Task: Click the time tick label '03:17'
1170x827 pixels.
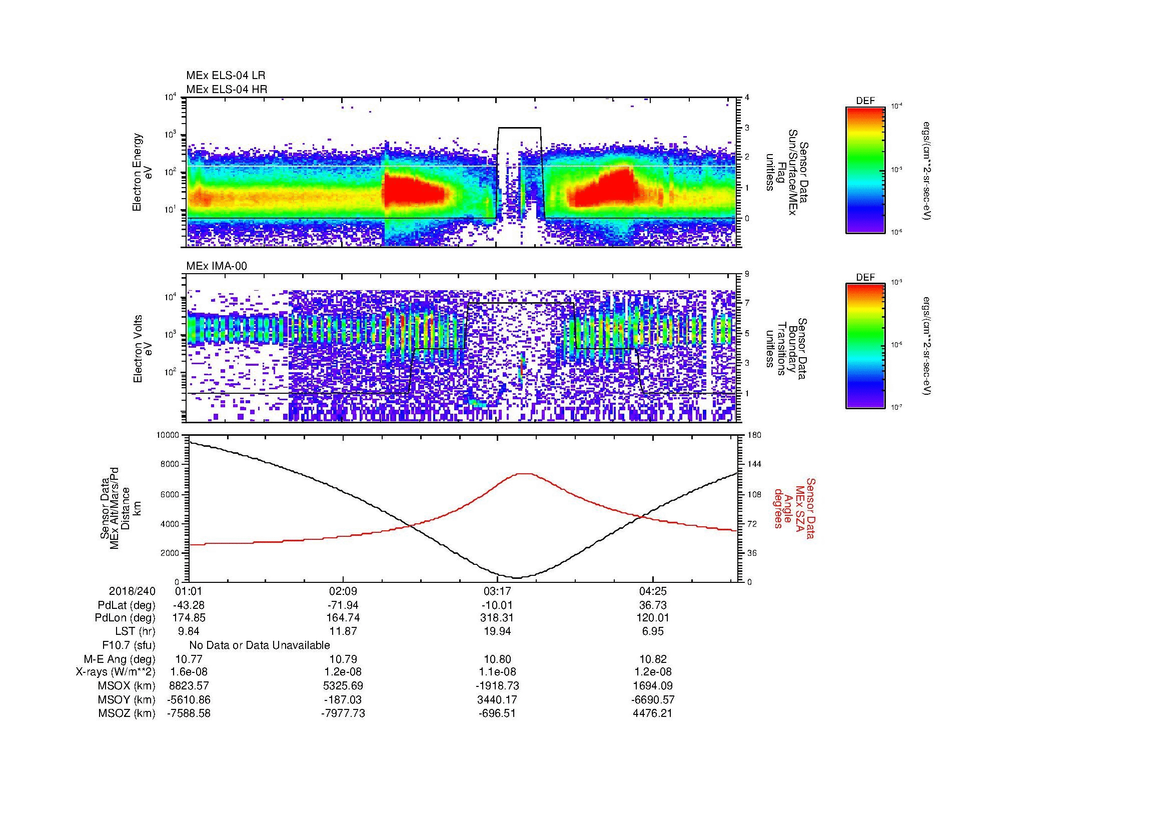Action: (x=497, y=591)
